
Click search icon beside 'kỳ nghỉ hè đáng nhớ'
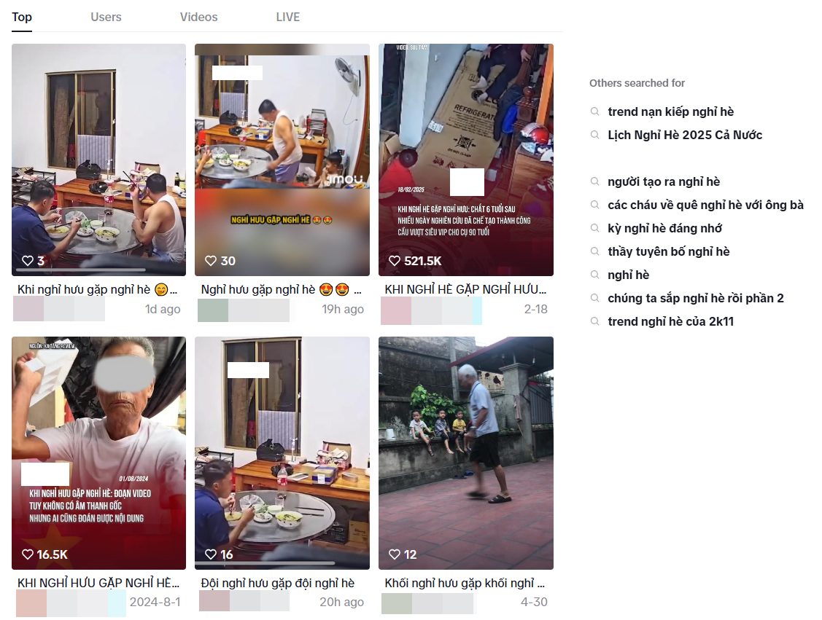(594, 228)
